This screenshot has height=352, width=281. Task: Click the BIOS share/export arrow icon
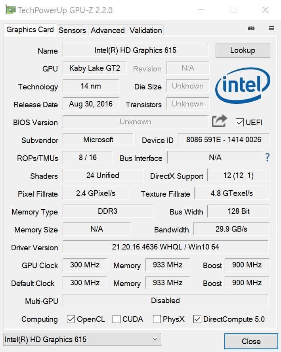click(220, 121)
